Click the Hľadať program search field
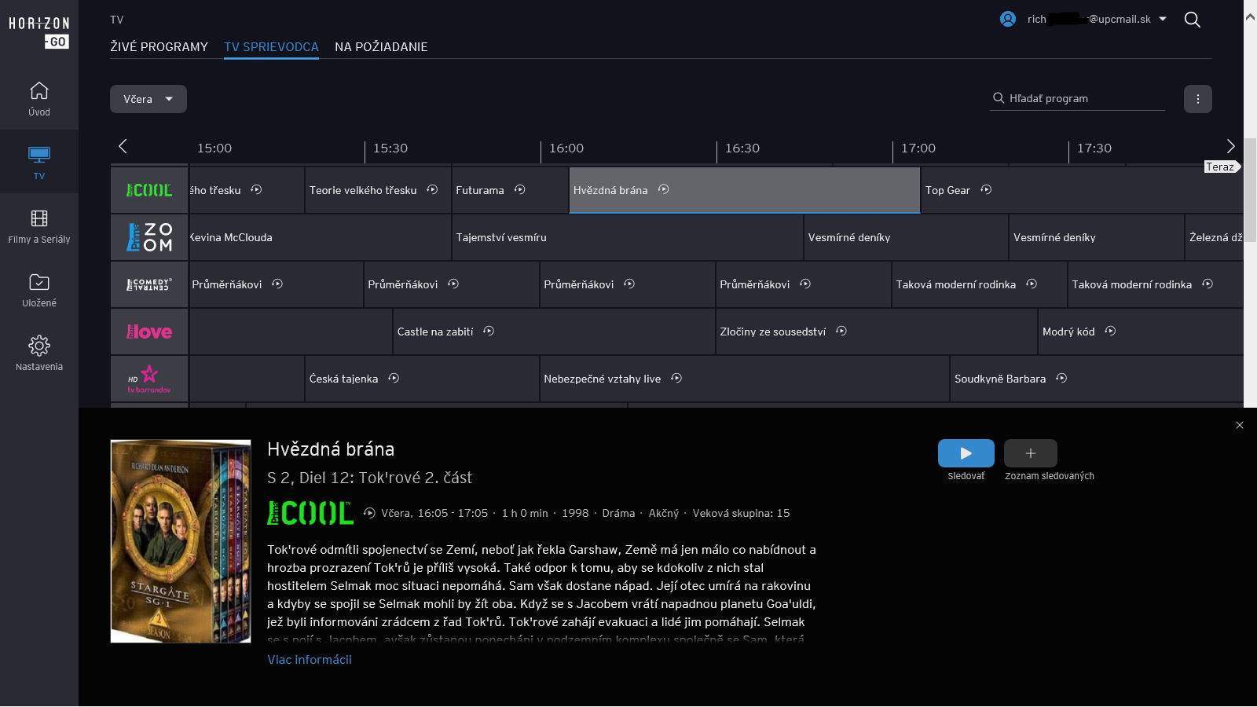This screenshot has width=1257, height=707. pos(1077,98)
